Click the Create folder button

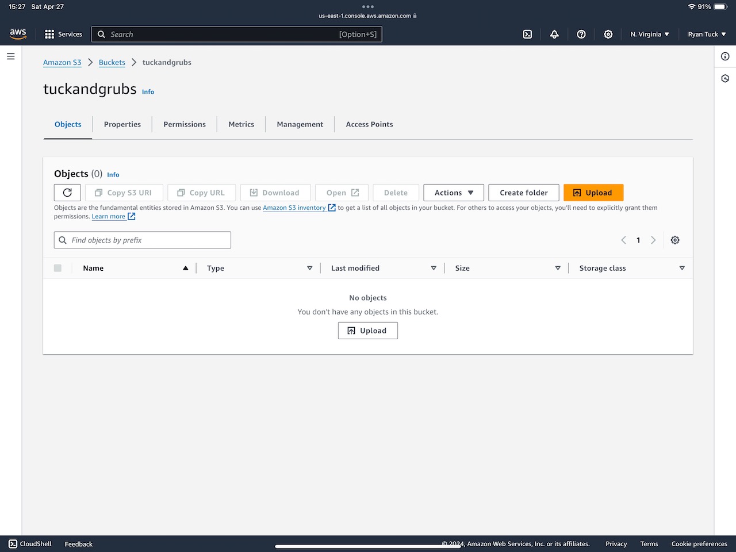click(x=523, y=193)
